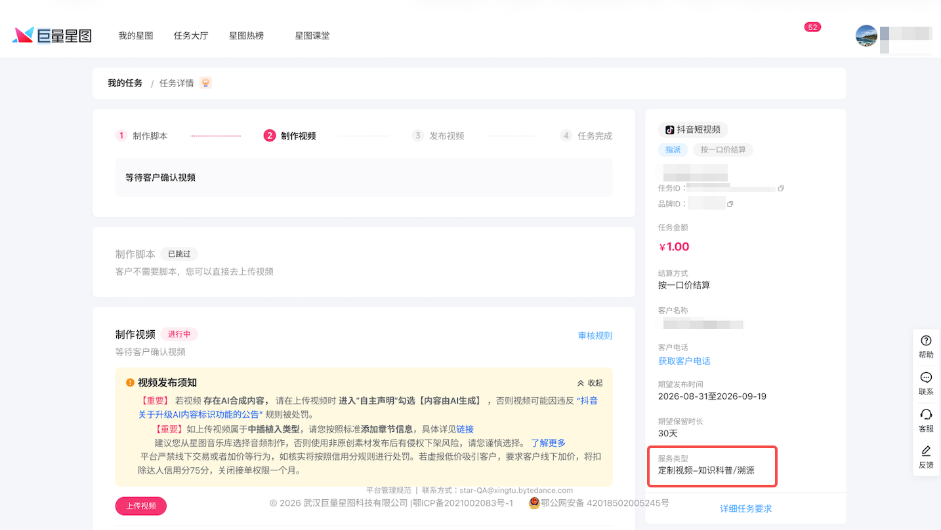The width and height of the screenshot is (941, 530).
Task: Click the date range 2026-08-31至2026-09-19
Action: (x=712, y=396)
